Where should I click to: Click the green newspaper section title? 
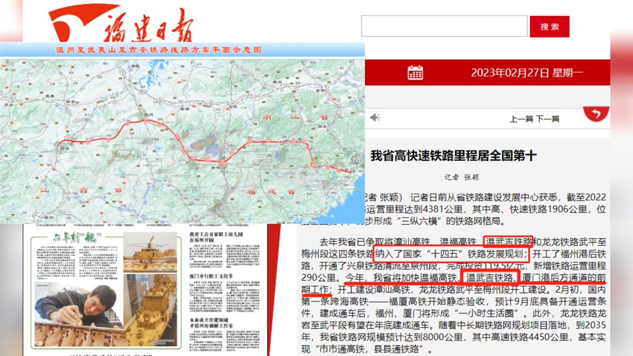77,238
